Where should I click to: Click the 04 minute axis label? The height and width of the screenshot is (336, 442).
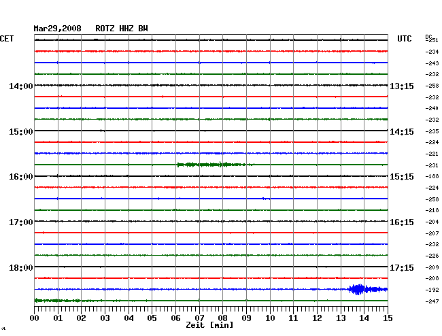pyautogui.click(x=129, y=318)
